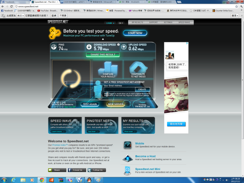Click See how on Pingtest.net card
Viewport: 244px width, 183px height.
point(93,132)
